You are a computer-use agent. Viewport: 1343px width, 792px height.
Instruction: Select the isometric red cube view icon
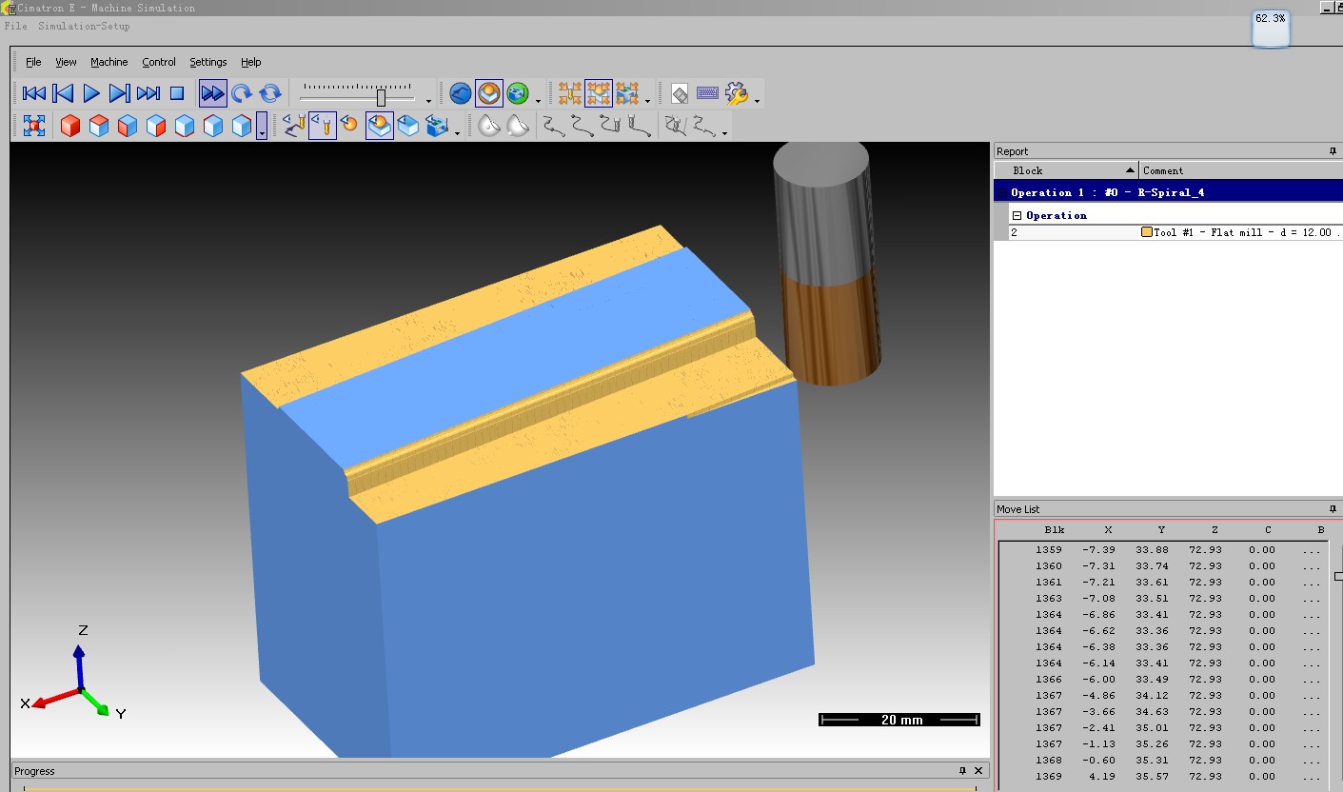[70, 126]
